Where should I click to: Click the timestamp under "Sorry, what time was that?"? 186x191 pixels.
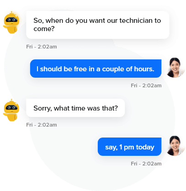pos(42,125)
